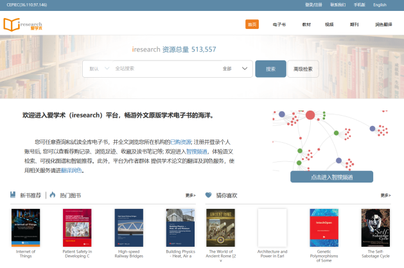Open Genetic Polymorphisms book cover
This screenshot has height=268, width=404.
(324, 228)
